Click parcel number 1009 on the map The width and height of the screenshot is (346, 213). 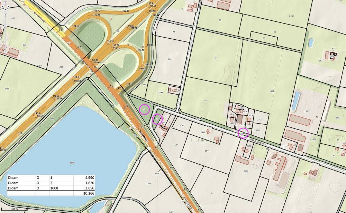pyautogui.click(x=271, y=91)
